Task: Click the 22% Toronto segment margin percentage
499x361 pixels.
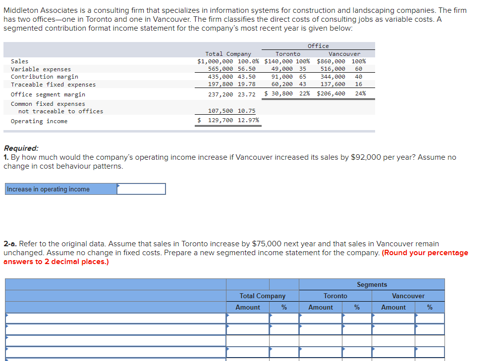Action: (305, 93)
